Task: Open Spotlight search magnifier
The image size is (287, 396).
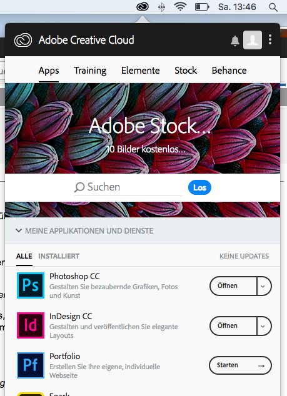Action: pos(273,7)
